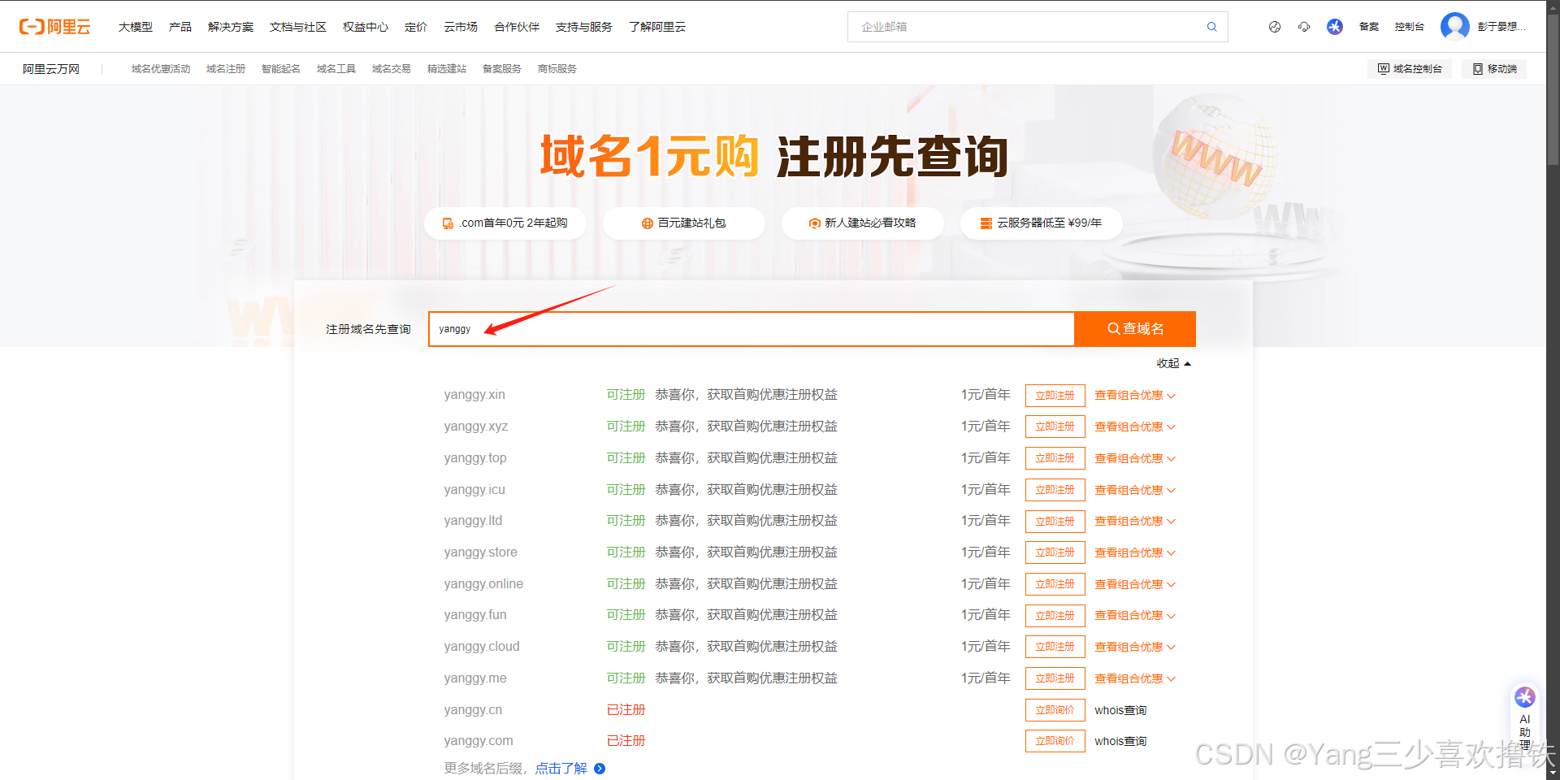Screen dimensions: 1560x780
Task: Click the top search magnifier icon
Action: [1211, 27]
